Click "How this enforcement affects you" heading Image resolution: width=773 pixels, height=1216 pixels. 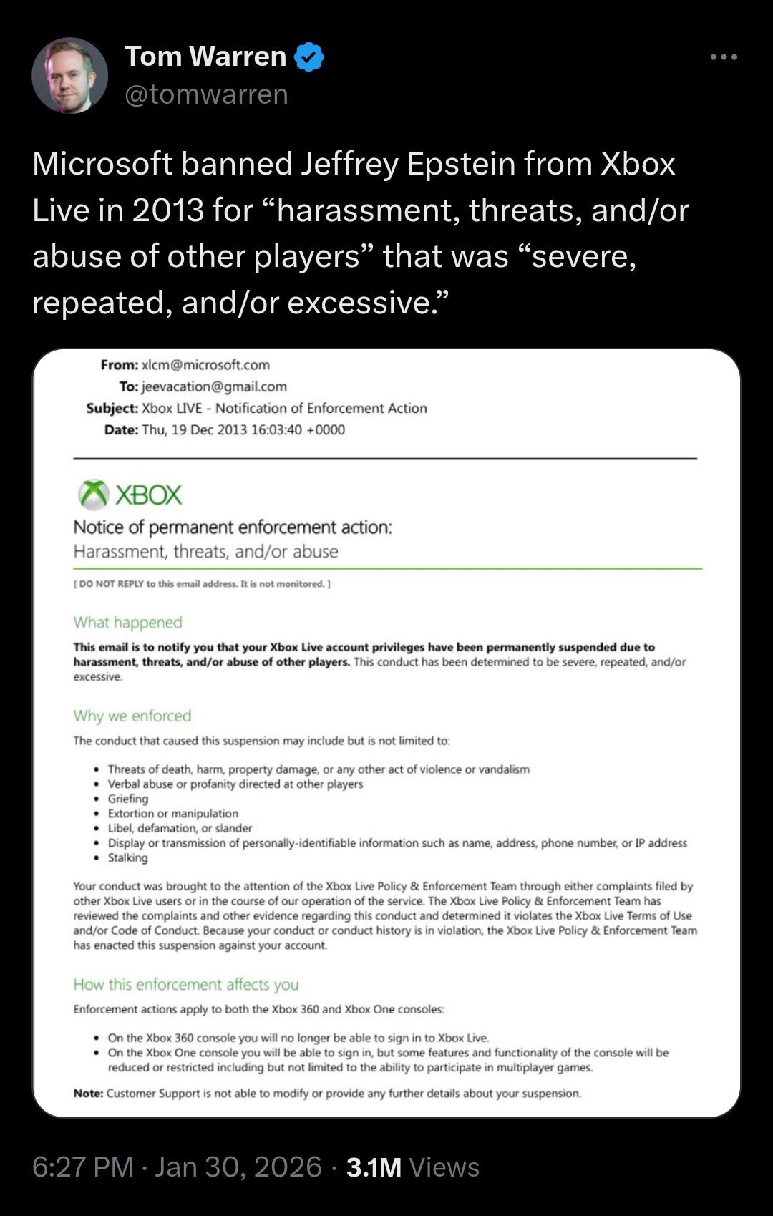tap(186, 984)
